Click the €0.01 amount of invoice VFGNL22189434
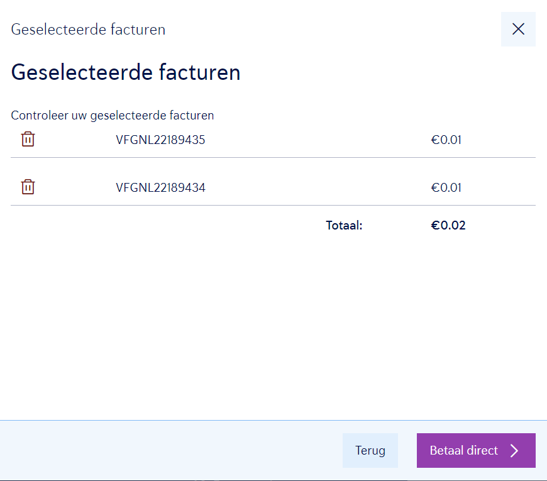Screen dimensions: 547x481 tap(446, 188)
